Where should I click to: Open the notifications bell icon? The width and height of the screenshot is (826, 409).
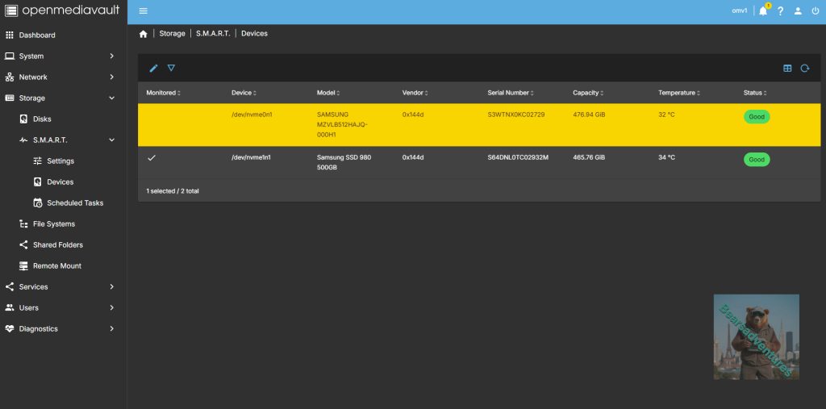[763, 11]
